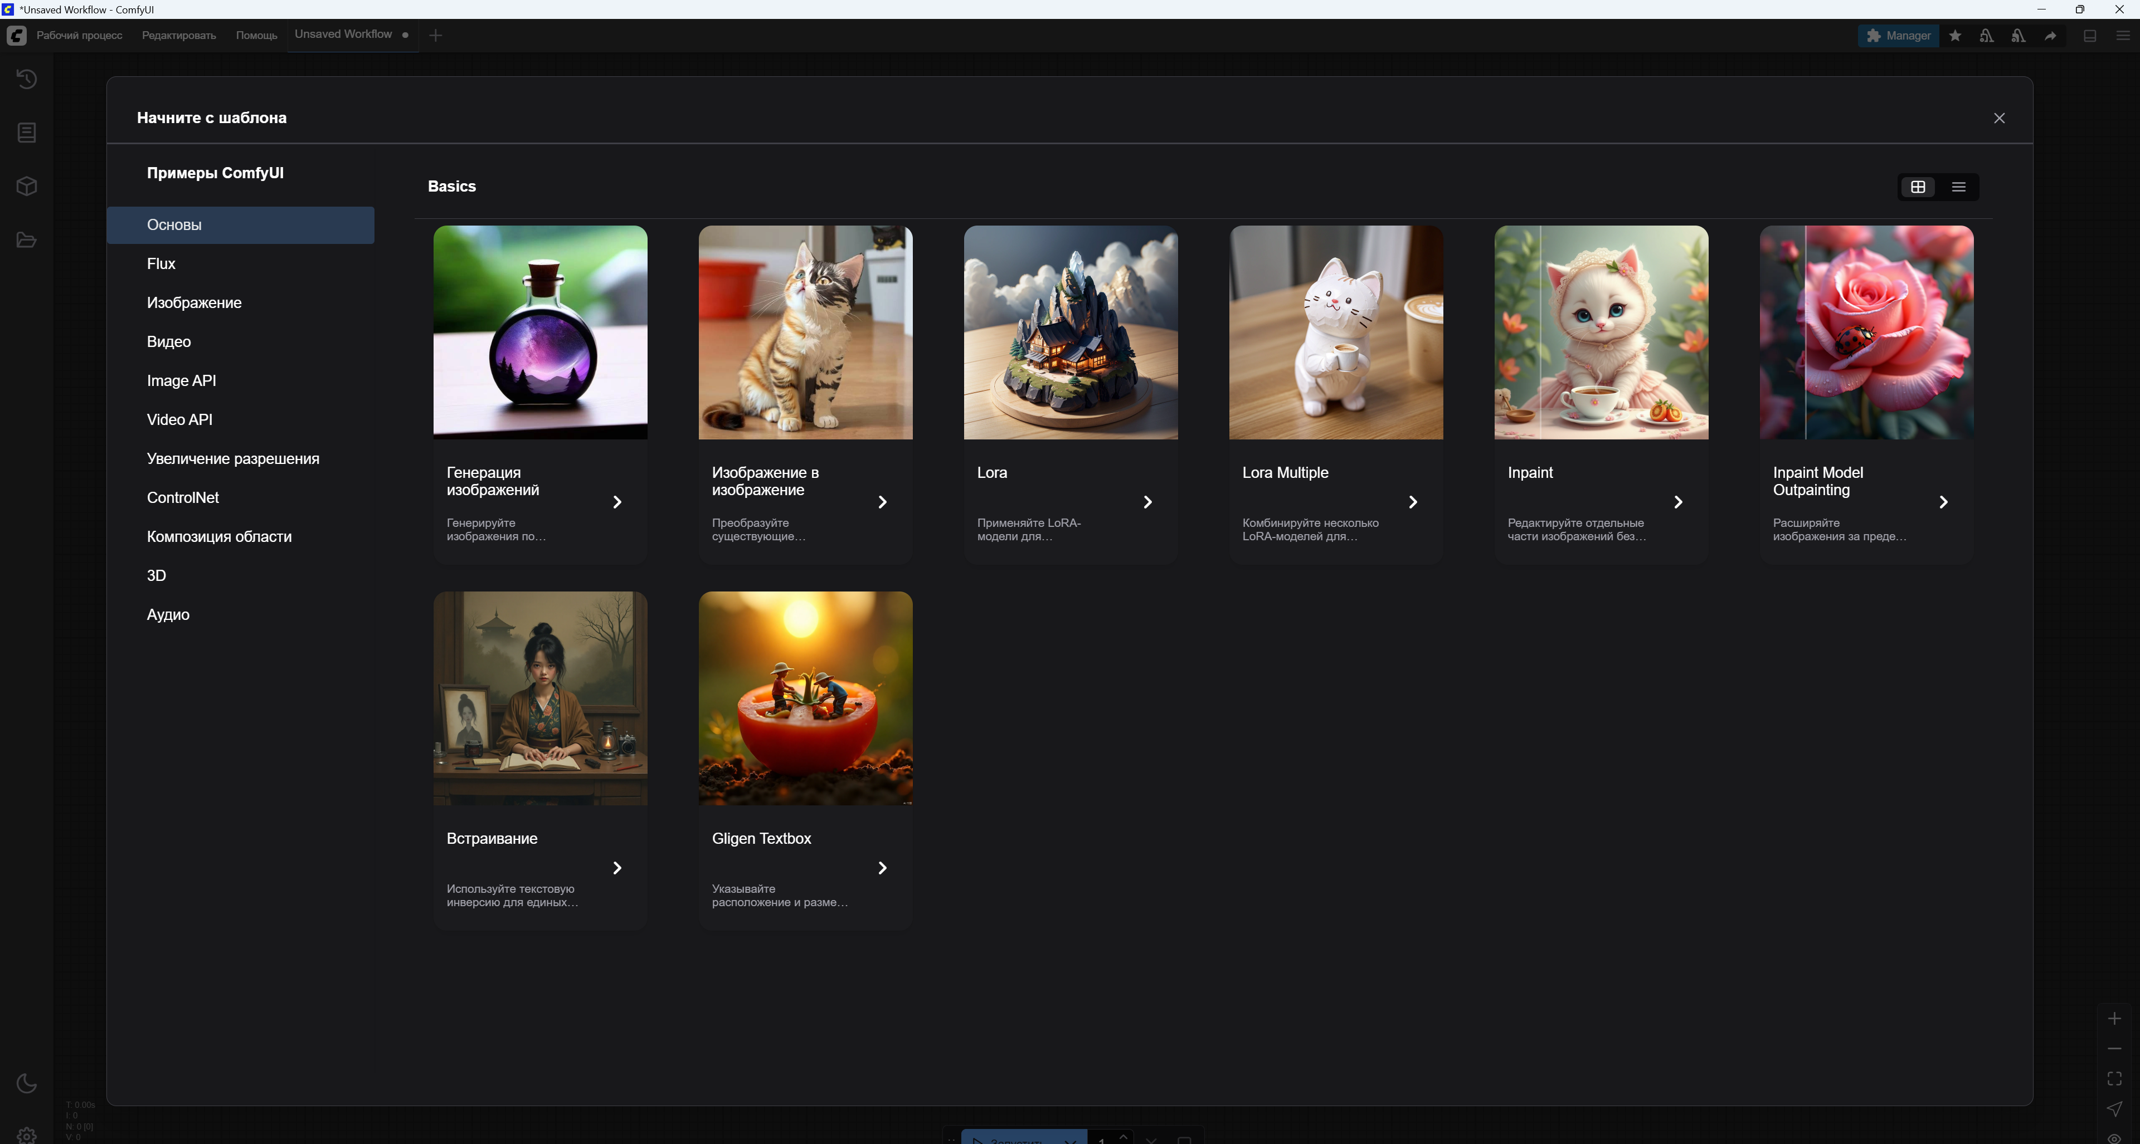The width and height of the screenshot is (2140, 1144).
Task: Open Gligen Textbox template chevron arrow
Action: click(882, 868)
